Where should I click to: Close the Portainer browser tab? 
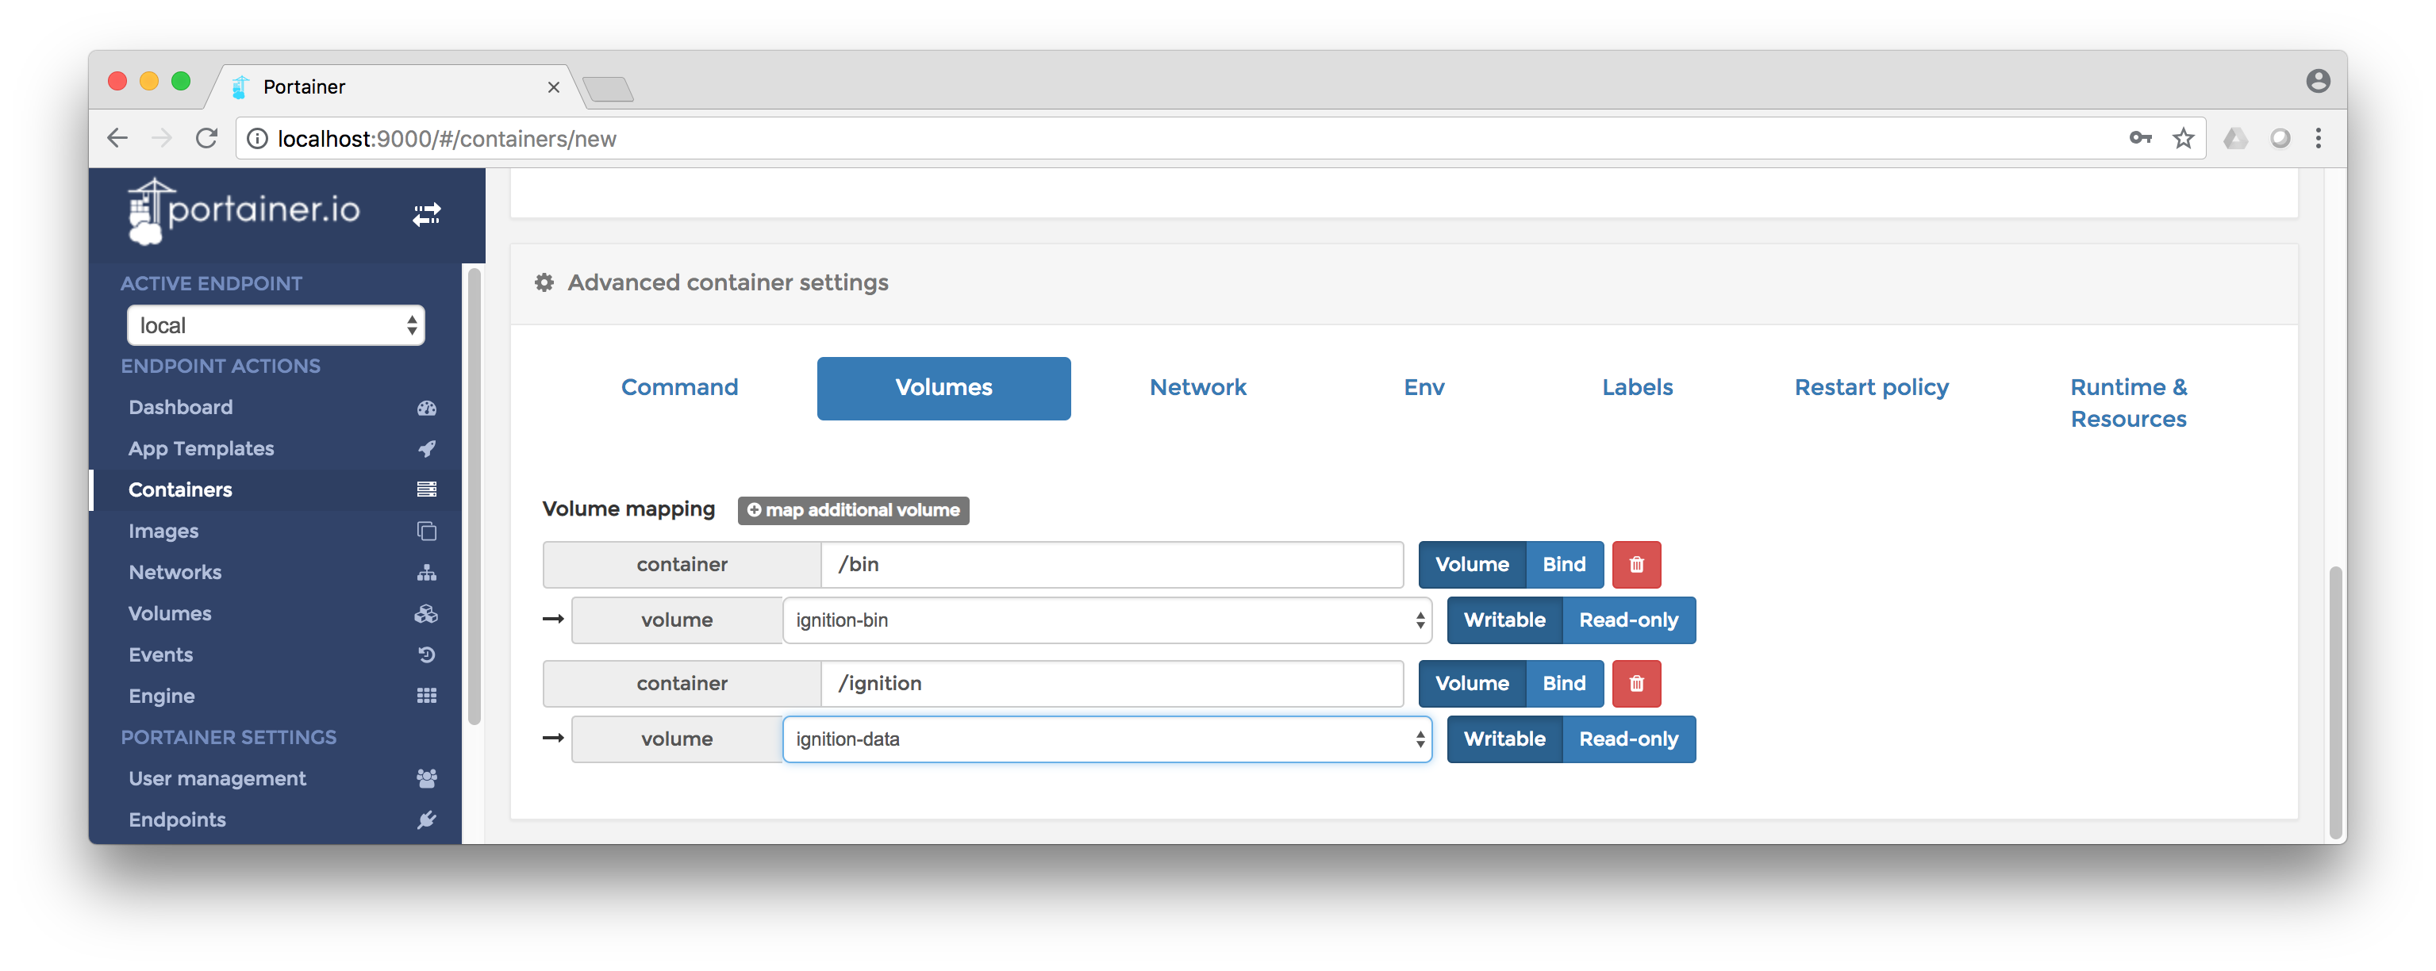click(x=553, y=87)
